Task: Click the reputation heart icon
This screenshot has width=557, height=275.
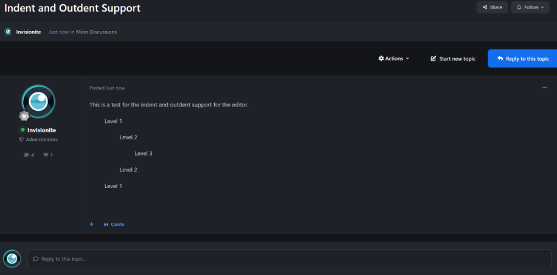Action: [46, 155]
